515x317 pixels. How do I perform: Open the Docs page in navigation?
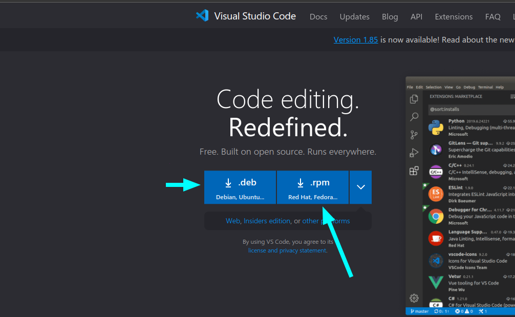click(318, 16)
